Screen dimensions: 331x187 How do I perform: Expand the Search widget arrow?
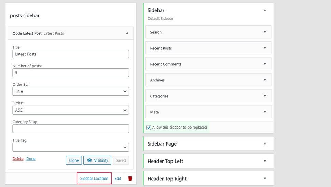(x=265, y=32)
